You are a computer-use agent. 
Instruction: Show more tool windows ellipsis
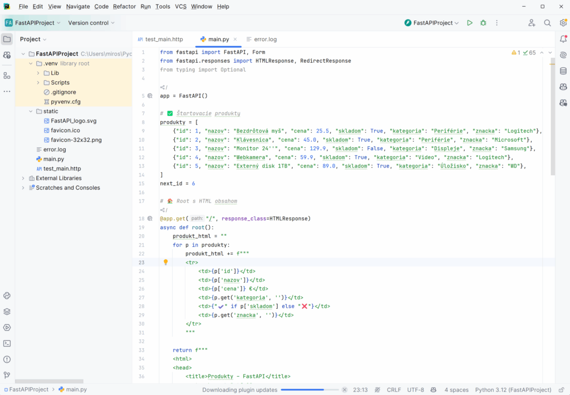(7, 92)
